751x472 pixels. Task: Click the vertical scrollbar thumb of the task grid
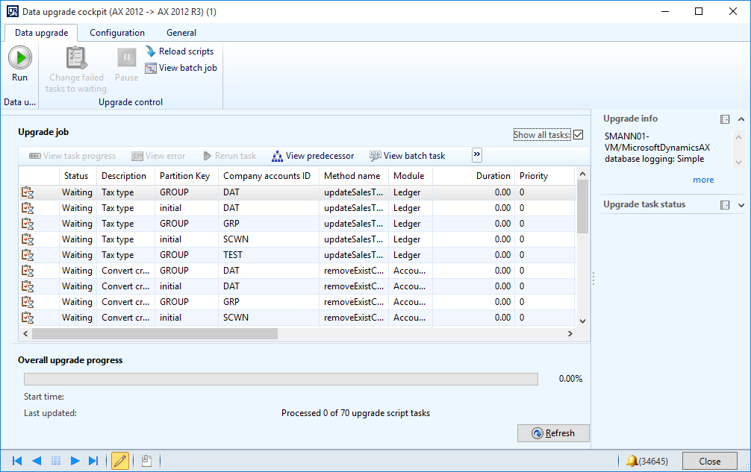(582, 207)
